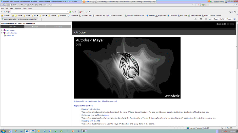Viewport: 238px width, 133px height.
Task: Select the Contents tab in documentation panel
Action: click(x=12, y=27)
